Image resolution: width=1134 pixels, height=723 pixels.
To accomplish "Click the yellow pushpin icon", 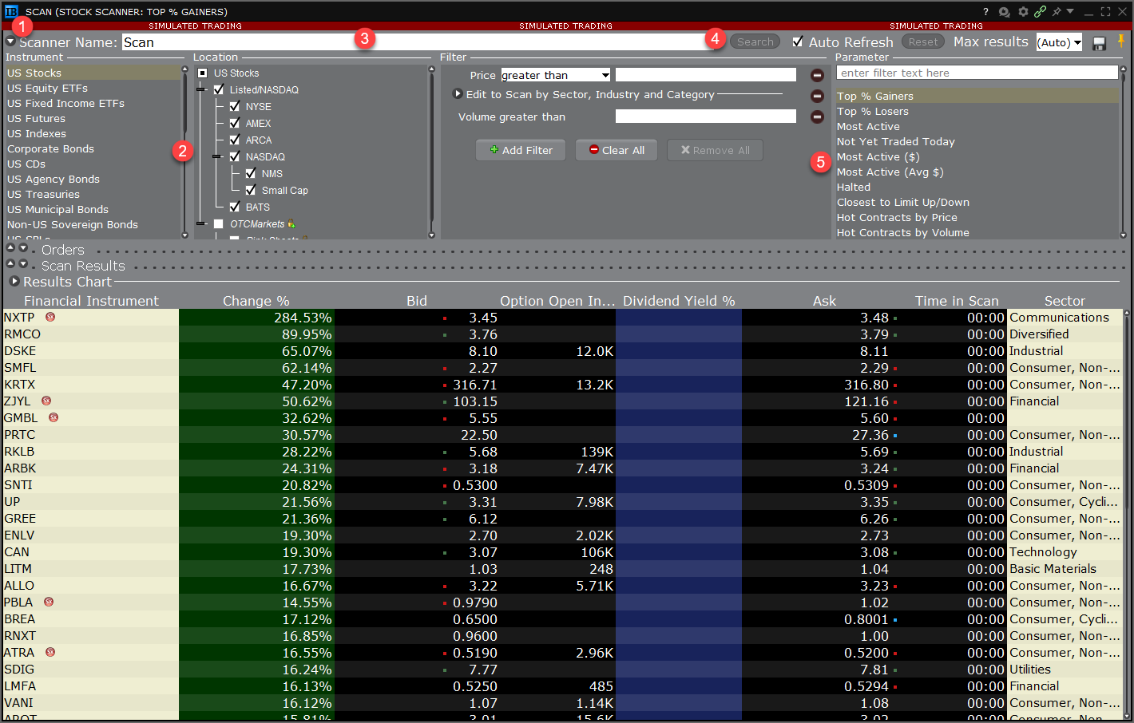I will coord(1120,41).
